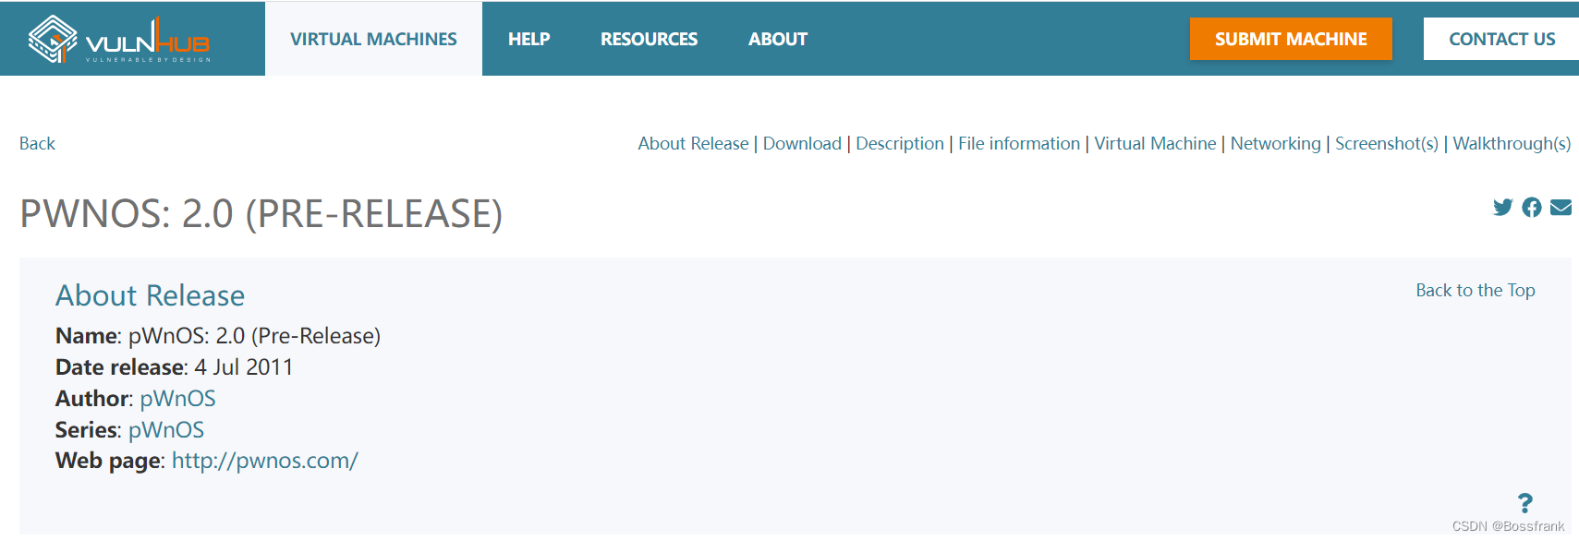Viewport: 1579px width, 540px height.
Task: Go Back via the Back link
Action: coord(37,143)
